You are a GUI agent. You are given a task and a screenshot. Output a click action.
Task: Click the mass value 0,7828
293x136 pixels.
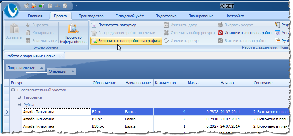(203, 112)
